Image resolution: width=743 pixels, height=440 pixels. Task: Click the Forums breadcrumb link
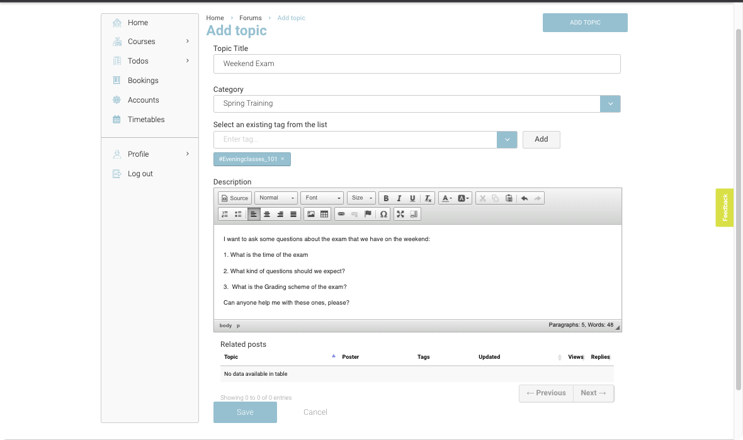pyautogui.click(x=250, y=18)
